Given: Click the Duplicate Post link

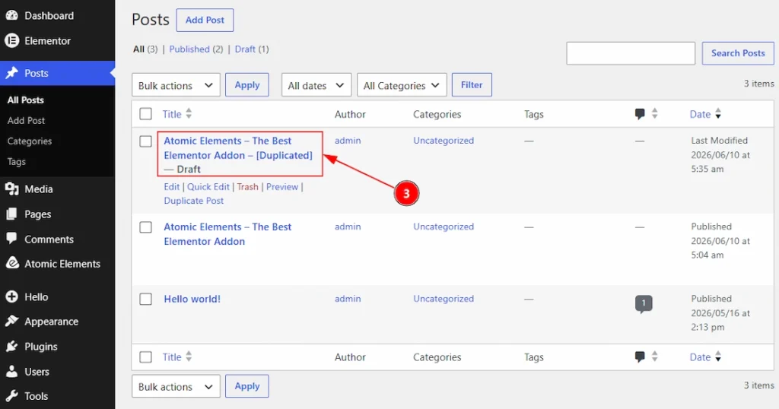Looking at the screenshot, I should point(194,201).
